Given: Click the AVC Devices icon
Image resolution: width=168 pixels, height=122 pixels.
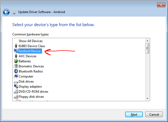Looking at the screenshot, I should pyautogui.click(x=16, y=56).
